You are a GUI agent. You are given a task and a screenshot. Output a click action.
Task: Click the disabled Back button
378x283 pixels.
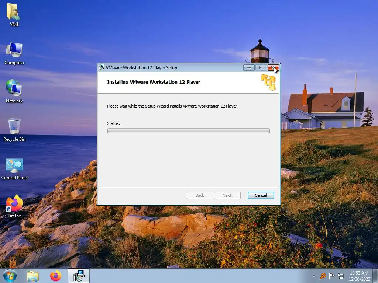click(200, 195)
